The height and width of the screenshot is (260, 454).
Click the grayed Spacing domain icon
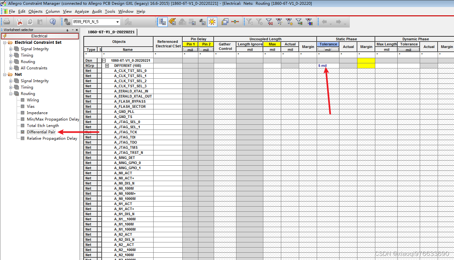coord(182,22)
